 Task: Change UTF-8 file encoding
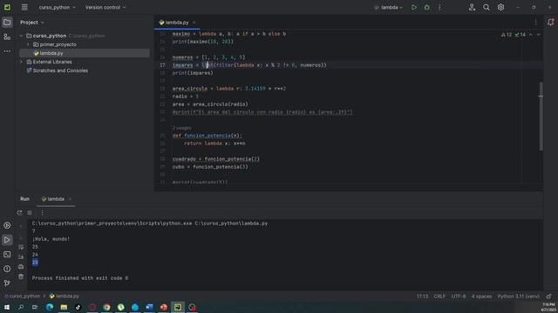pyautogui.click(x=459, y=296)
